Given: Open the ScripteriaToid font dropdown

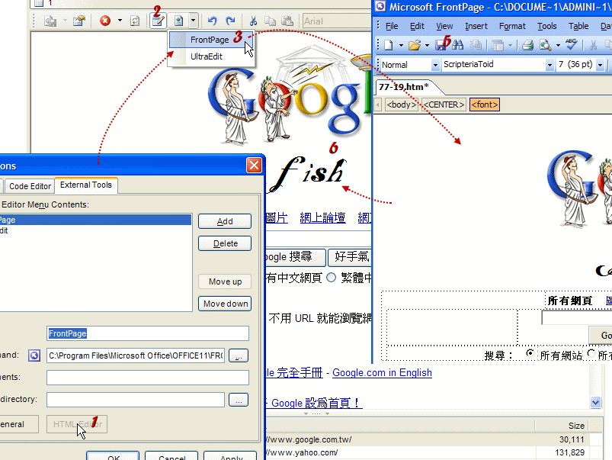Looking at the screenshot, I should point(550,65).
